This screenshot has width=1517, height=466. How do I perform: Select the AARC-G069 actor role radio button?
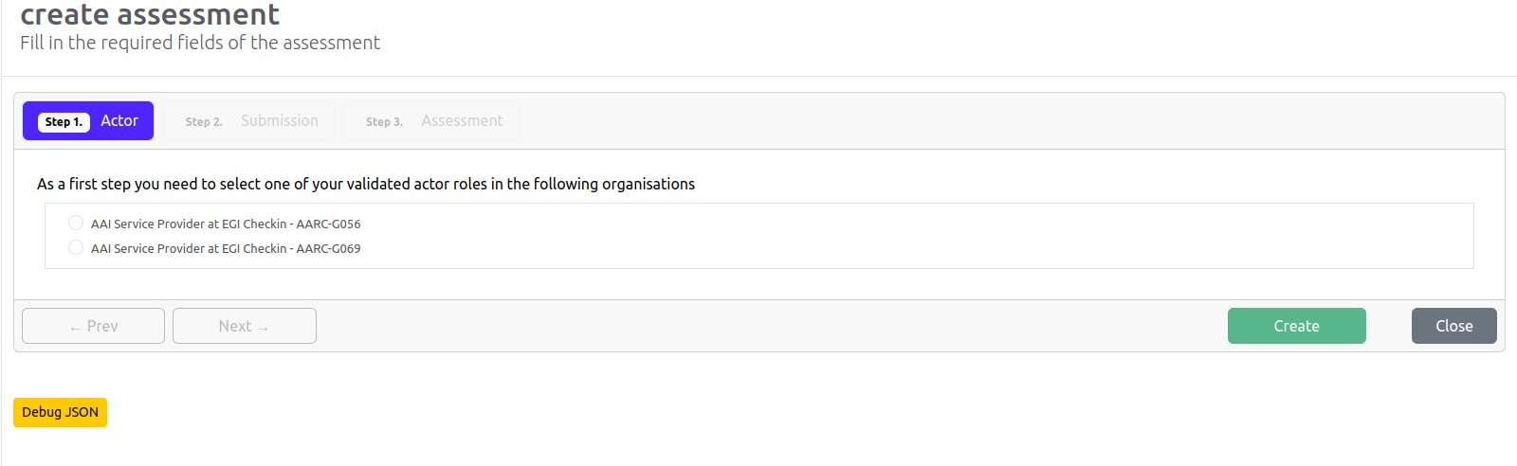point(76,247)
